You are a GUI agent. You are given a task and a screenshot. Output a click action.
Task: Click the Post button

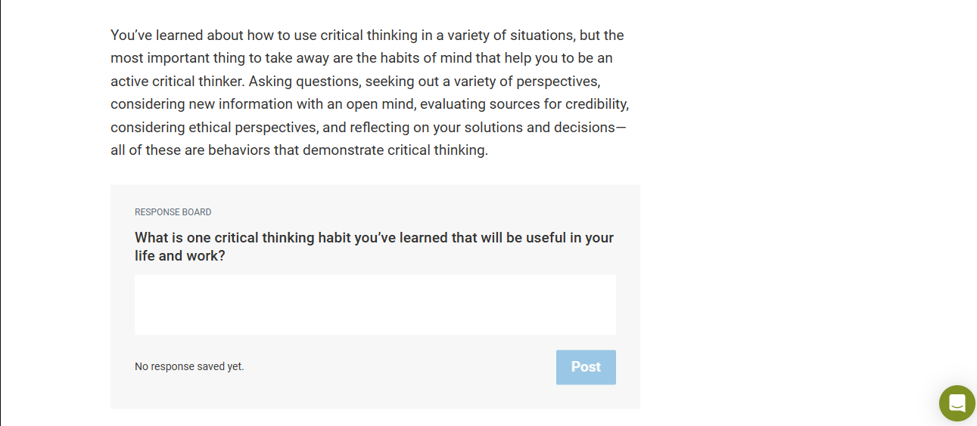[586, 367]
